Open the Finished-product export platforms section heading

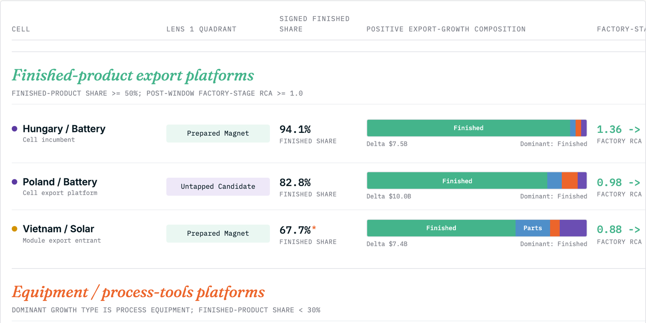(133, 76)
